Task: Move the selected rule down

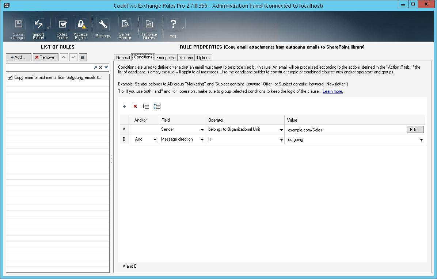Action: click(73, 57)
